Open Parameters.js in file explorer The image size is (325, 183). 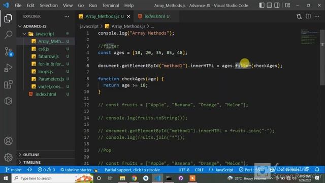[x=46, y=79]
